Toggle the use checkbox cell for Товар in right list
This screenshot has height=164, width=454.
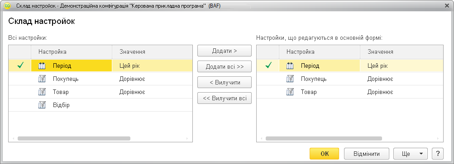[x=268, y=92]
